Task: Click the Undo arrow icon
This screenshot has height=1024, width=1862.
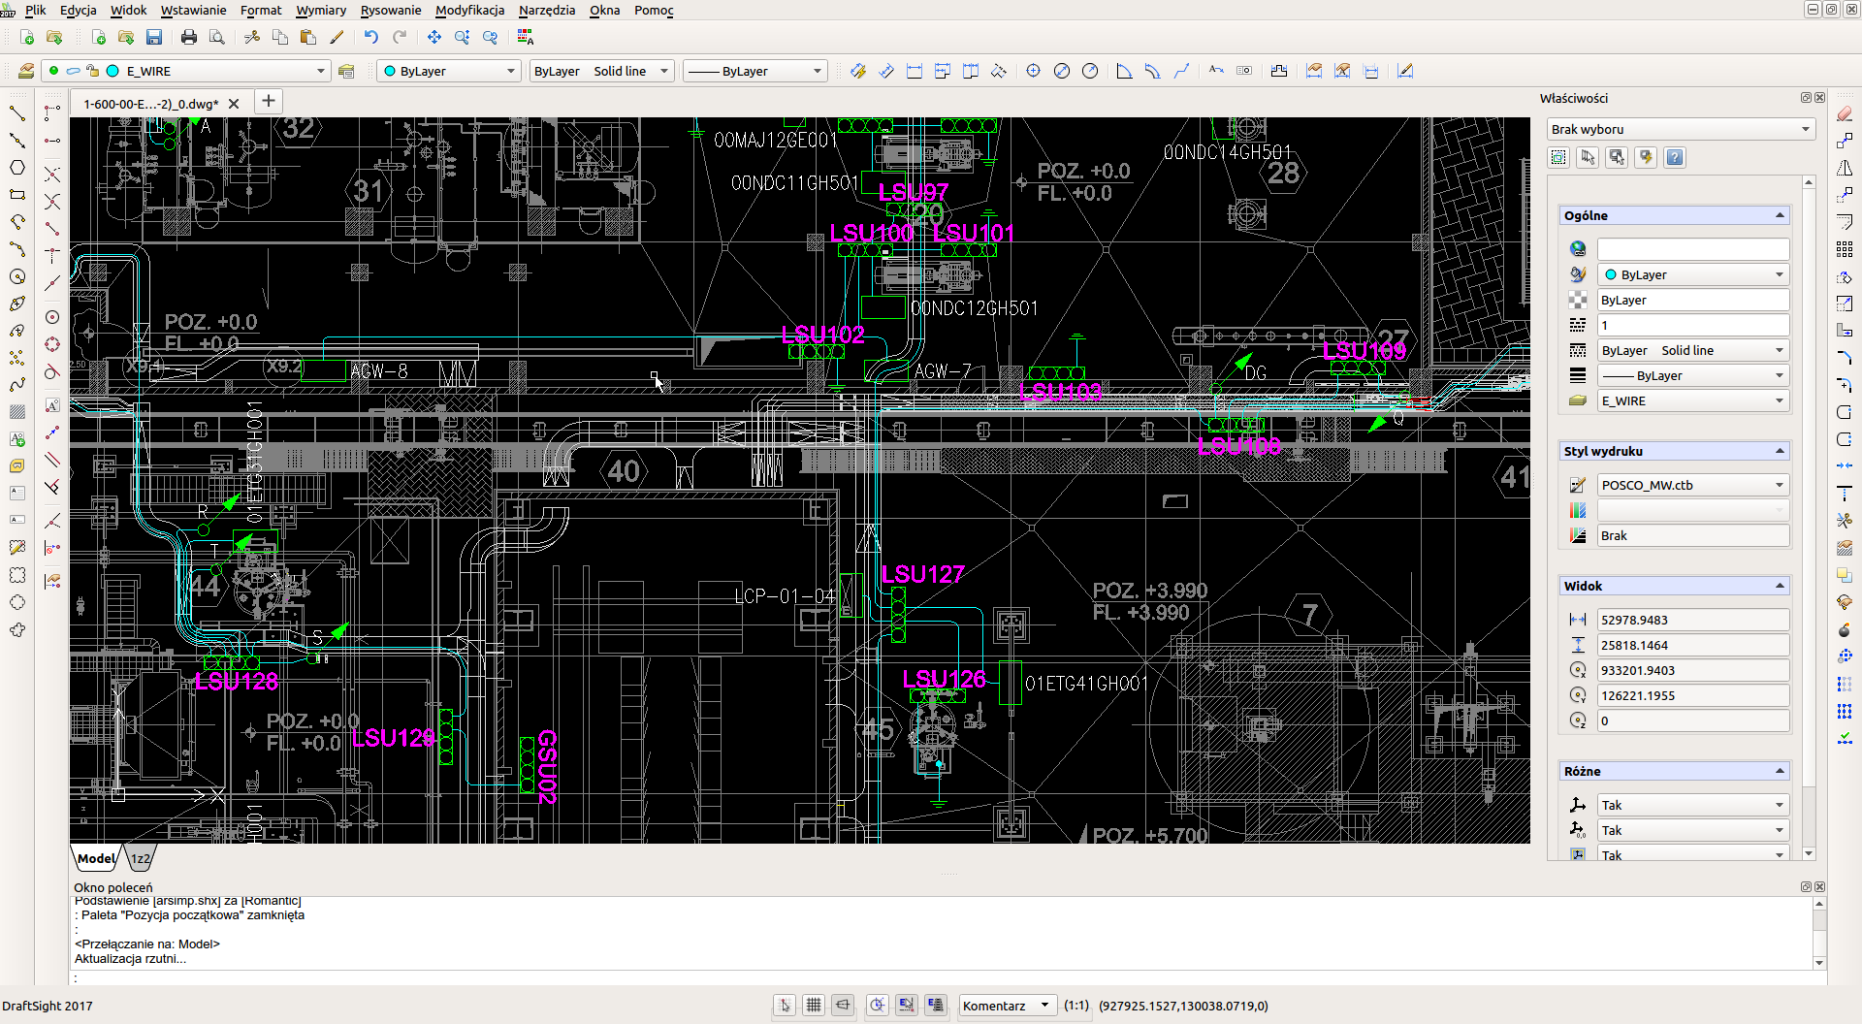Action: tap(370, 37)
